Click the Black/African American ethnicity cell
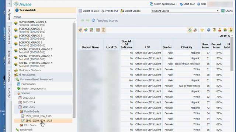Screen dimensions: 236x132 click(187, 64)
